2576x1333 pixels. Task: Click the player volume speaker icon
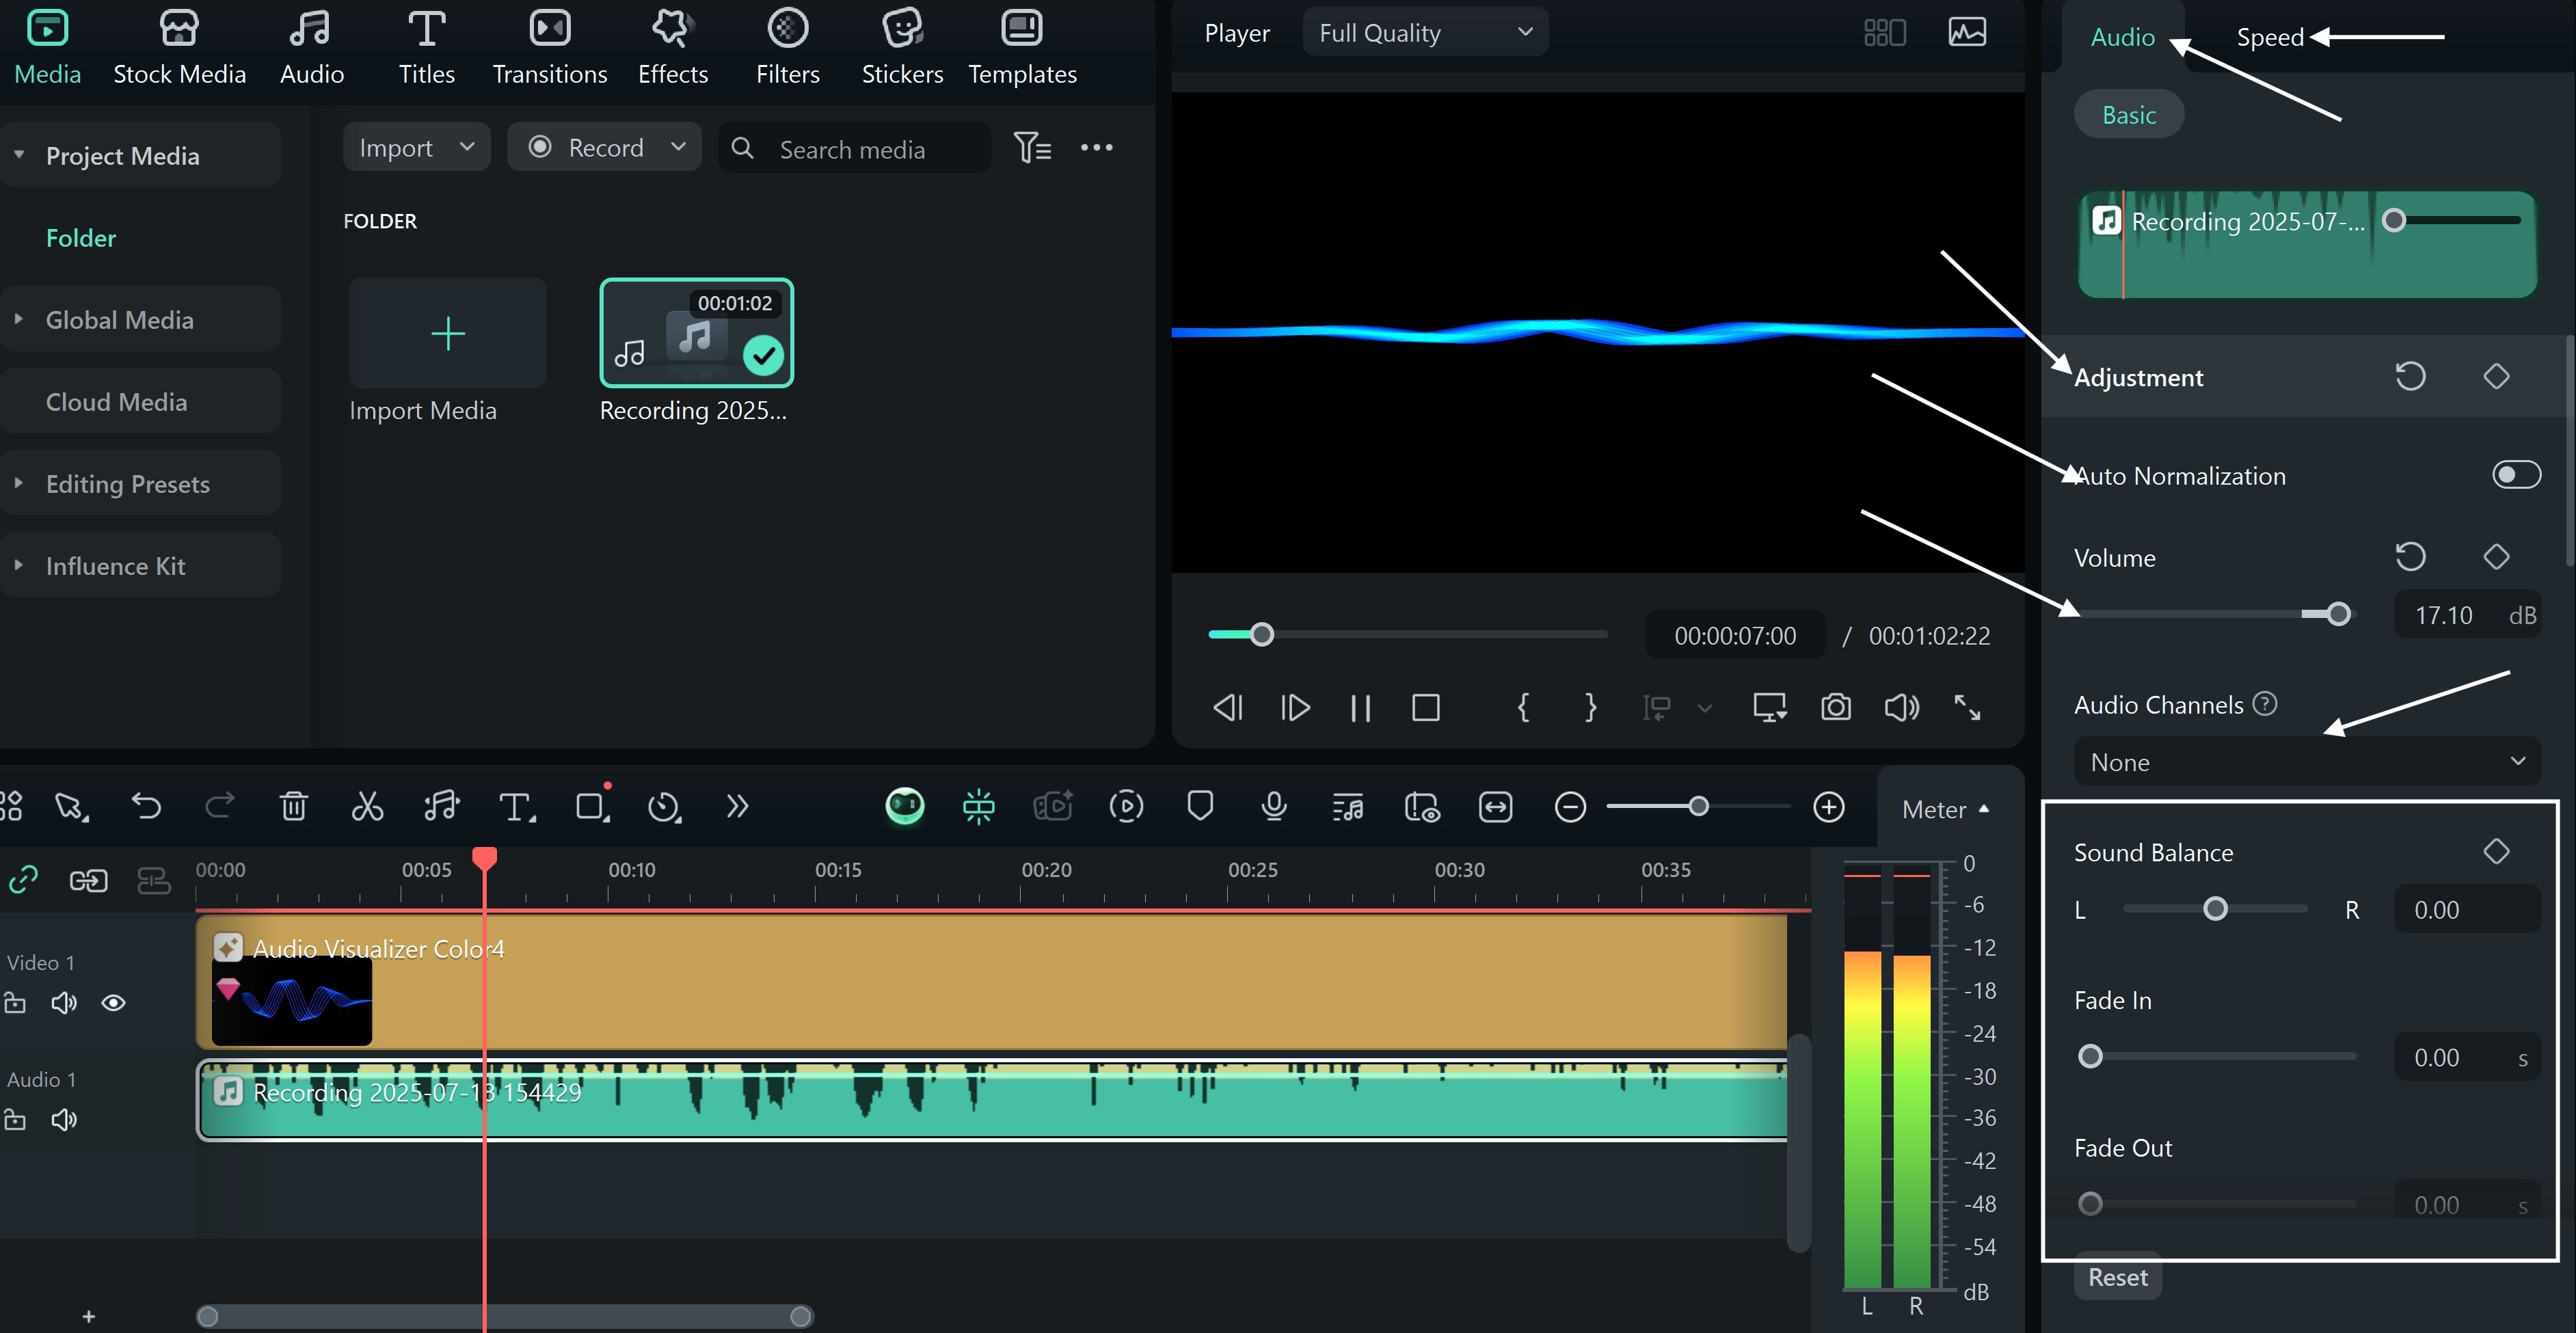[1901, 708]
